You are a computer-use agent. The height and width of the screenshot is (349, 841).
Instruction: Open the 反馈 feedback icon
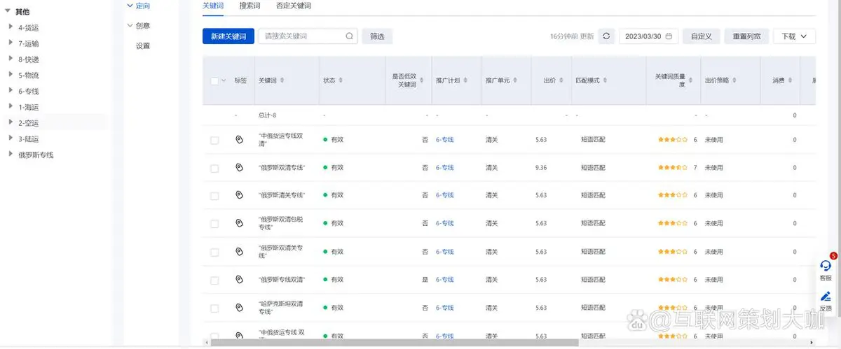(826, 297)
